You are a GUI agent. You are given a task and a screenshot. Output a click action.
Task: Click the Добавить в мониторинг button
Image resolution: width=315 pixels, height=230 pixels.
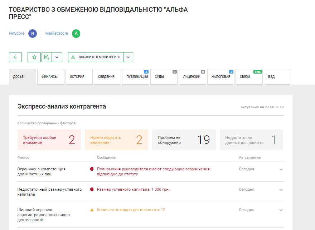pos(96,57)
